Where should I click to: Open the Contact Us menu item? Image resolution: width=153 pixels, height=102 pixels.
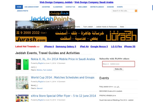(x=70, y=7)
